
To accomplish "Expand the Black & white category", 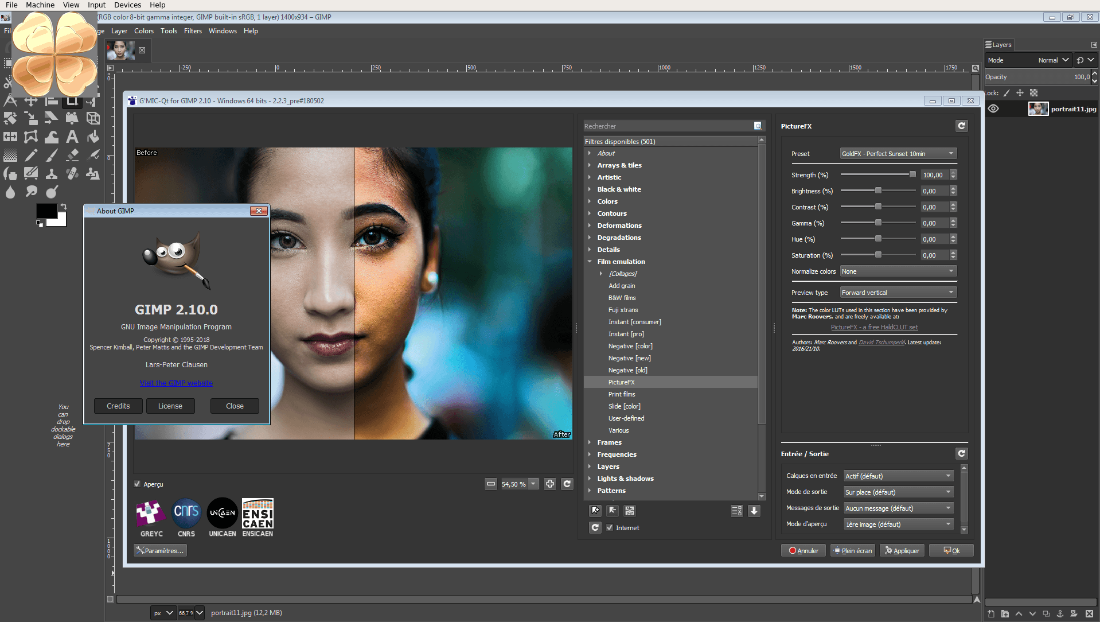I will click(590, 189).
